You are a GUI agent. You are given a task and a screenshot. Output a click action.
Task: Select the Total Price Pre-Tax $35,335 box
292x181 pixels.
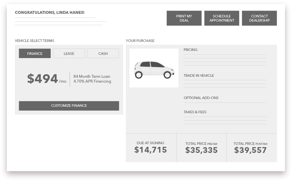201,148
